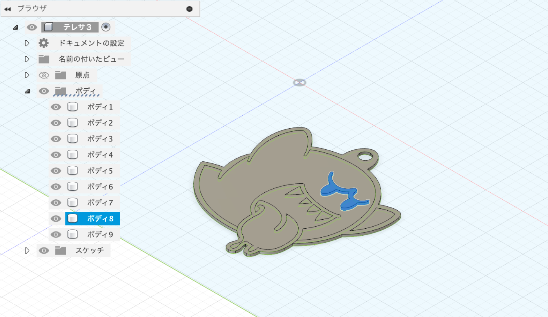Select the ボディ folder label

tap(85, 91)
